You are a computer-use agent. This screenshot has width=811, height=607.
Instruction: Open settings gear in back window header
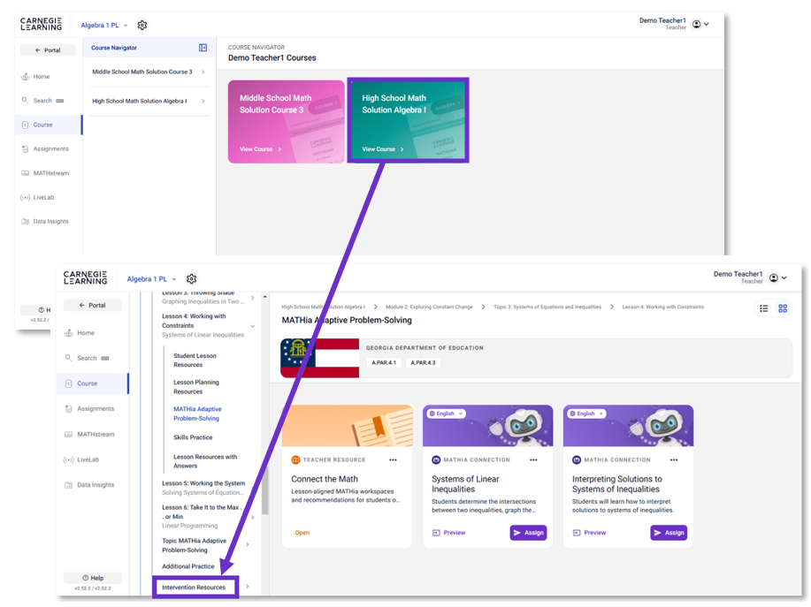pos(142,25)
